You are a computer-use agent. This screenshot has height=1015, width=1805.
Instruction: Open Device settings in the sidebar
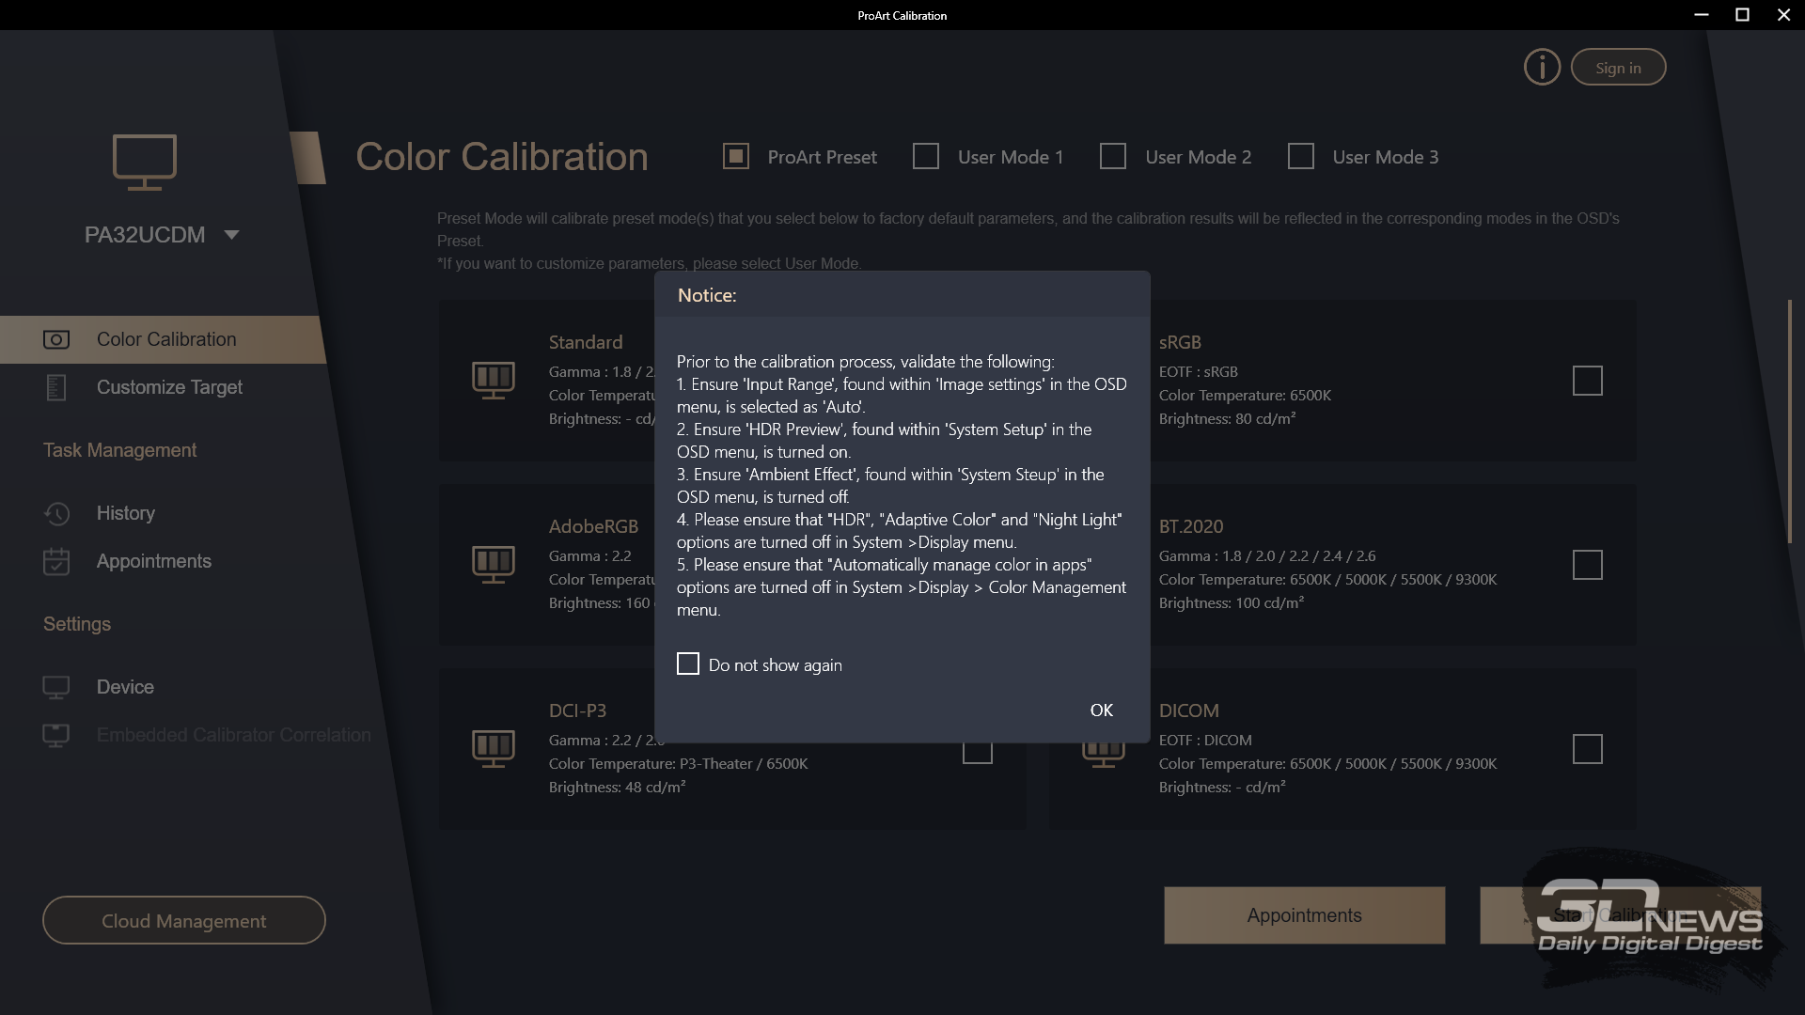pyautogui.click(x=125, y=687)
